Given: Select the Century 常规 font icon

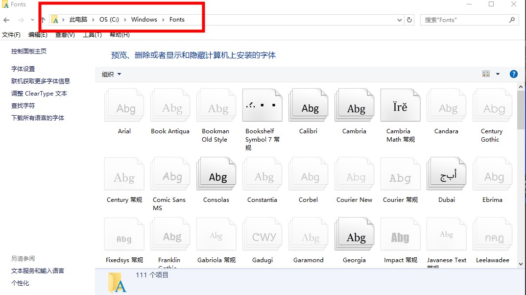Looking at the screenshot, I should (x=124, y=173).
